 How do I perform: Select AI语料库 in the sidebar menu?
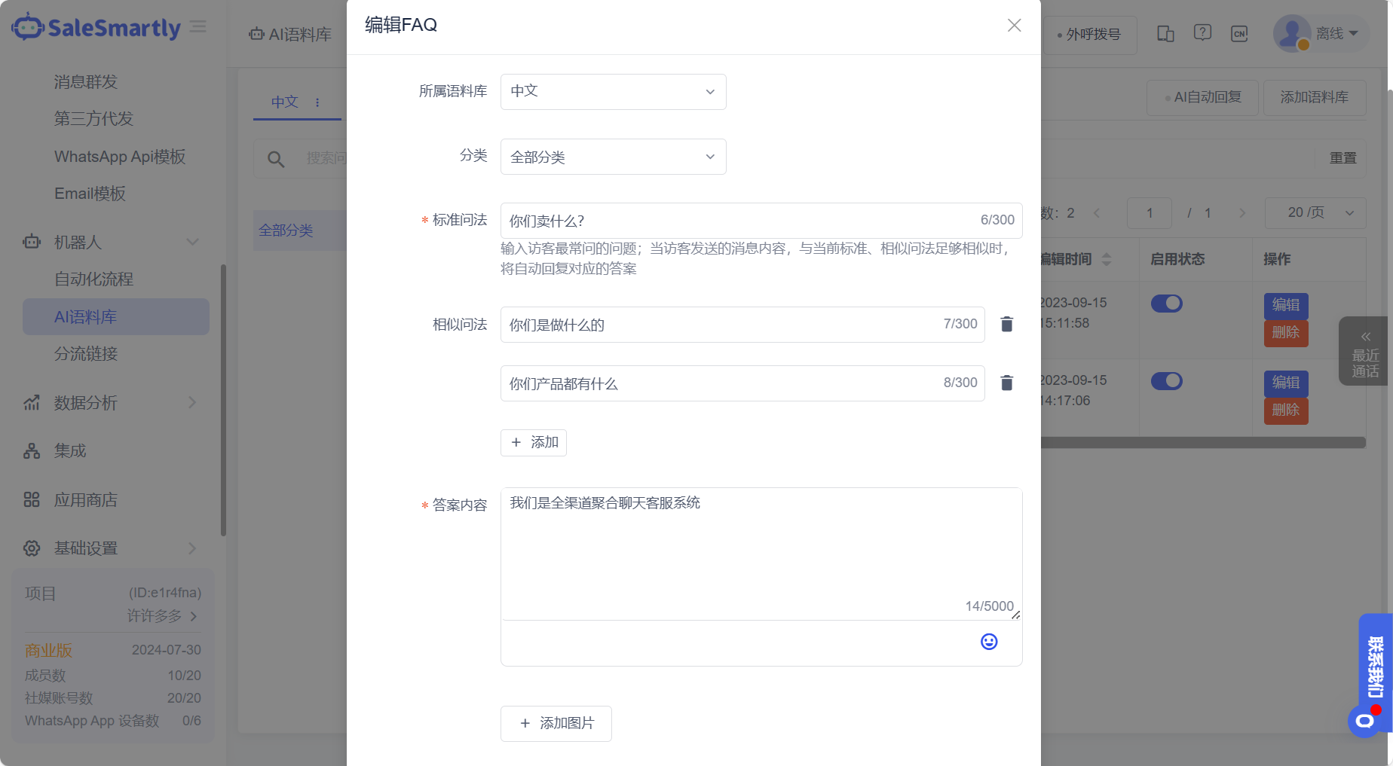point(85,316)
